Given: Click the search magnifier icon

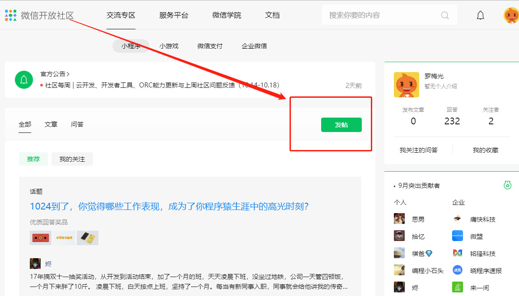Looking at the screenshot, I should pos(445,15).
